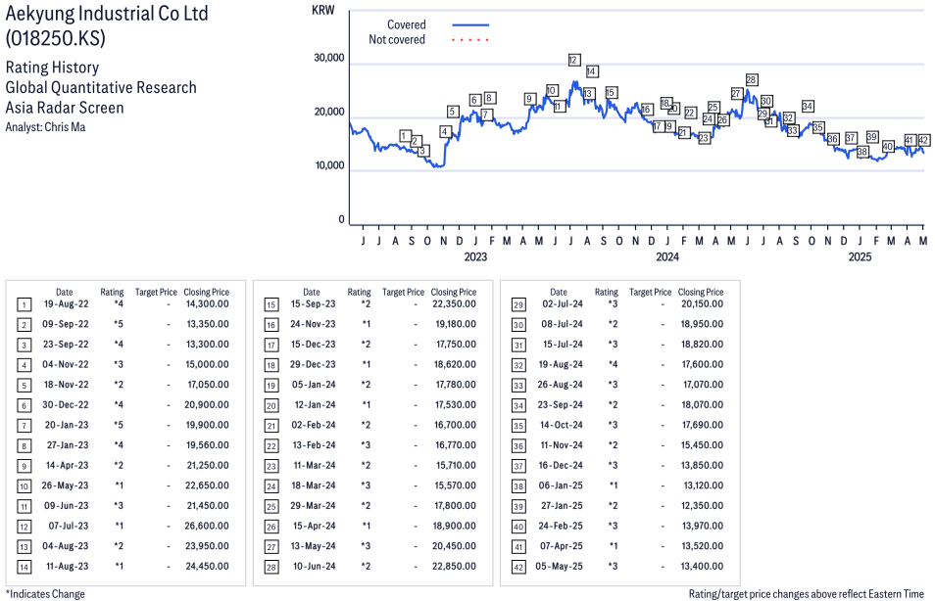Select the closing price "18,900.00"

pyautogui.click(x=455, y=526)
